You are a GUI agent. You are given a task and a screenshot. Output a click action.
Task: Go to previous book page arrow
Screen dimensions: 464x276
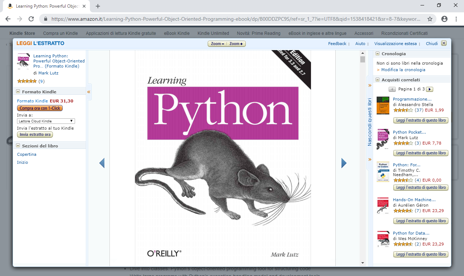(x=102, y=163)
